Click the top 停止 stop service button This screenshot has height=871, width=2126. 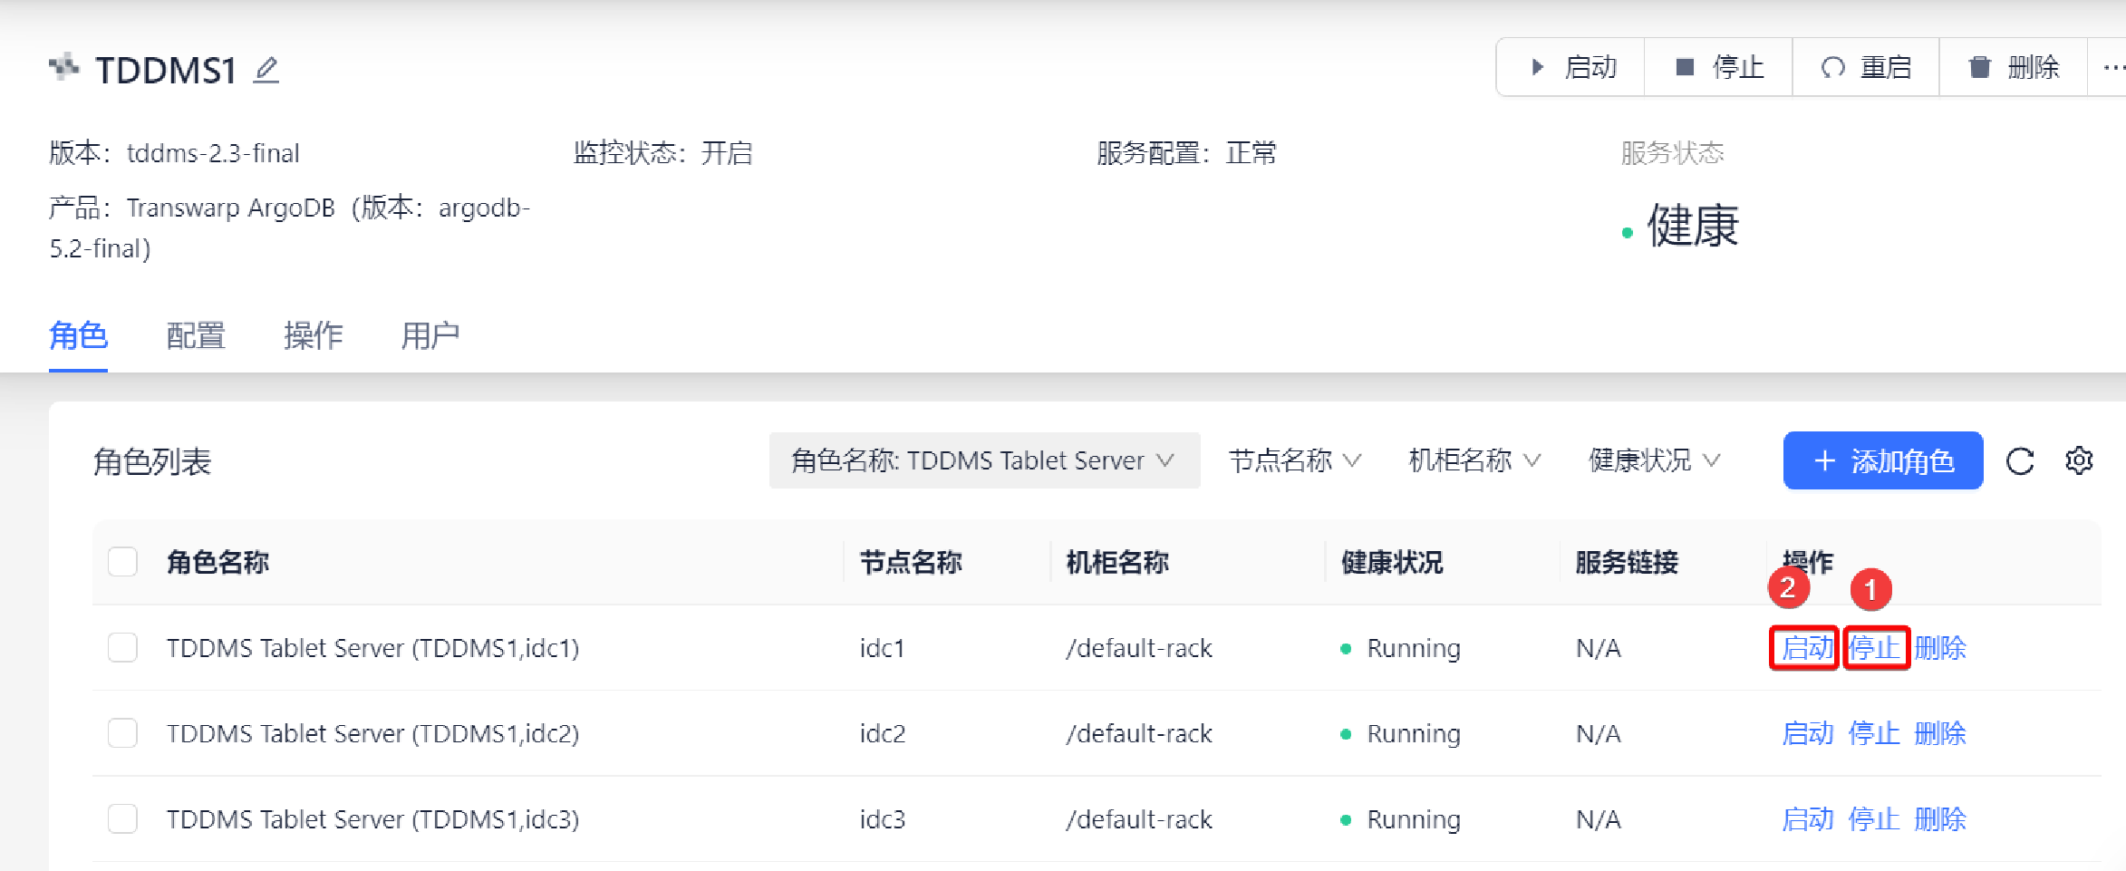pos(1719,67)
